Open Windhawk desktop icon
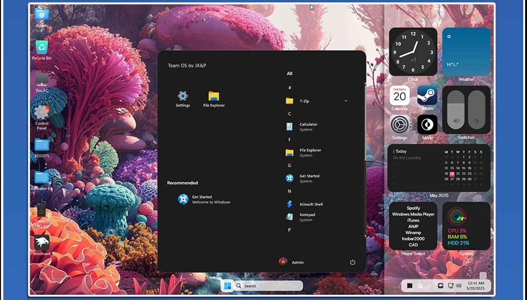Viewport: 527px width, 300px height. point(42,243)
